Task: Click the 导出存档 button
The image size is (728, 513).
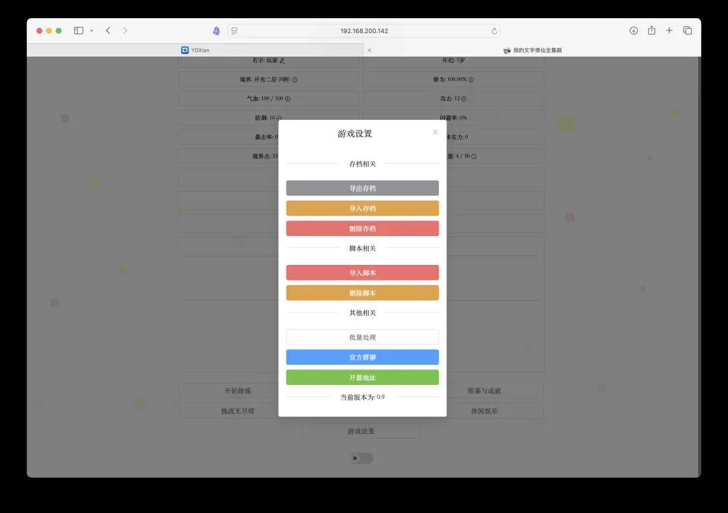Action: (362, 188)
